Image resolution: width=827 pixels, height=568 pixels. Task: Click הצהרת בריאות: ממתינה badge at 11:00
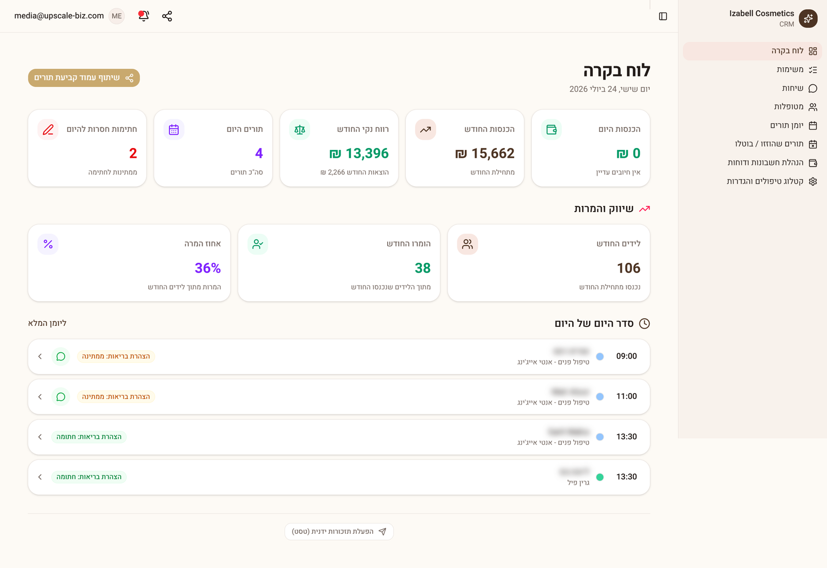coord(116,397)
